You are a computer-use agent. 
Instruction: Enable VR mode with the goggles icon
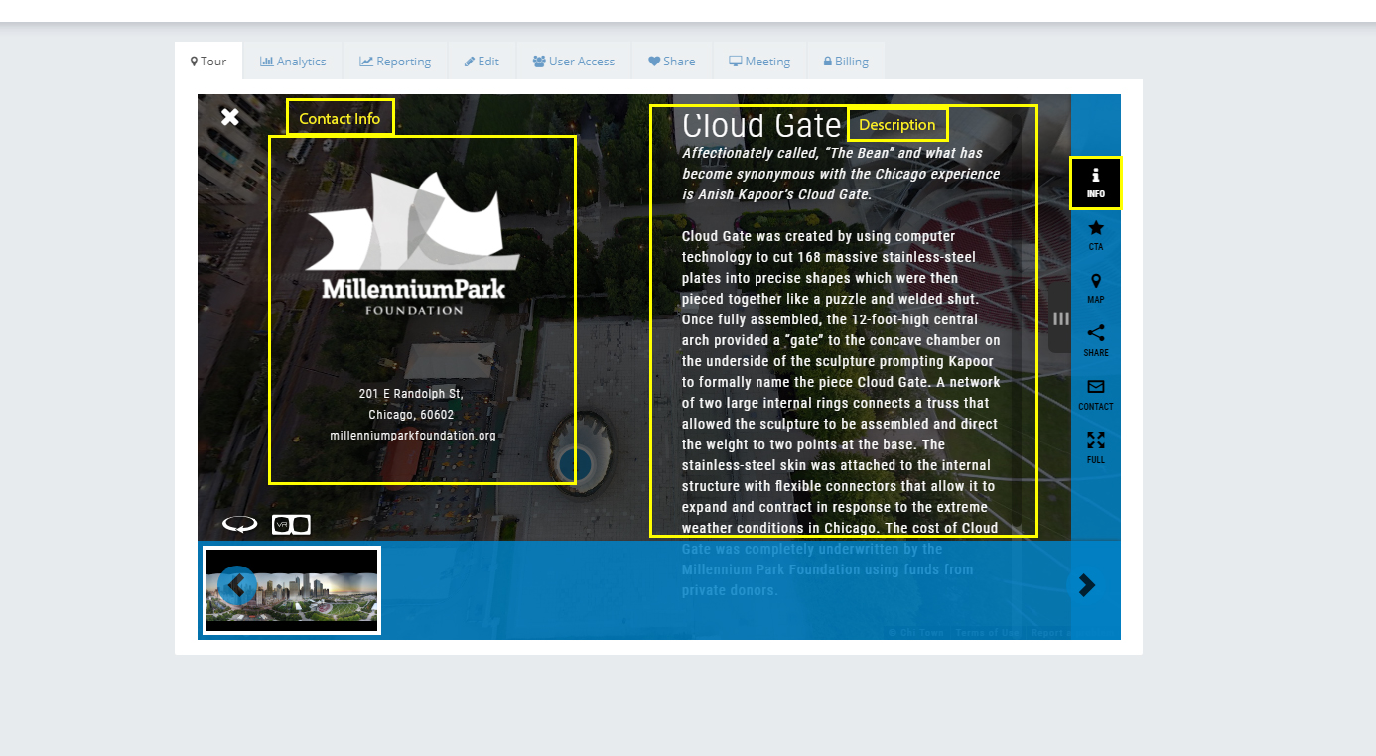point(291,524)
